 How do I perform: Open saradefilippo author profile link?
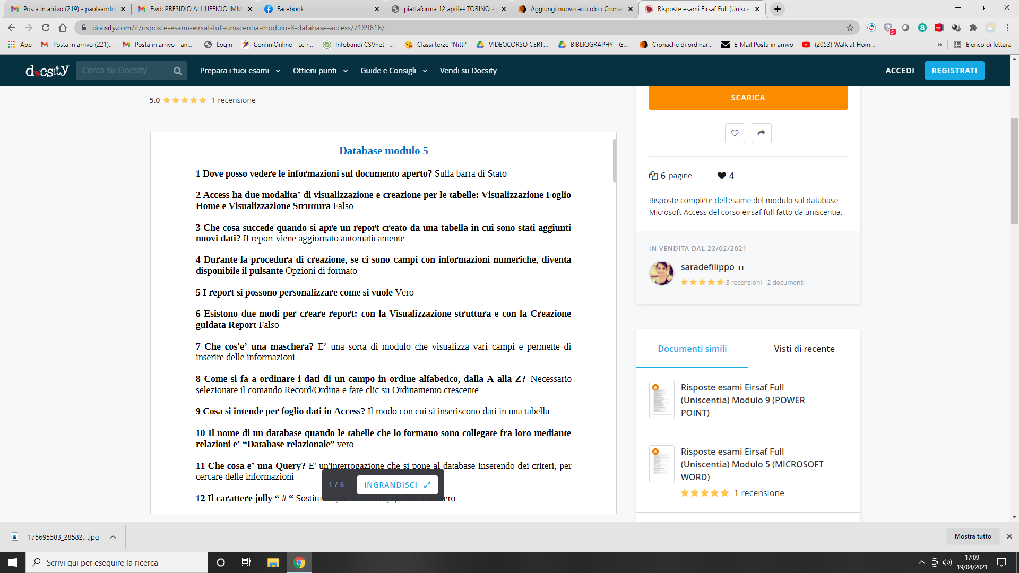point(707,267)
